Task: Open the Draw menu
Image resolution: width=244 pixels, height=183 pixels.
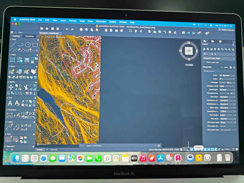Action: (90, 21)
